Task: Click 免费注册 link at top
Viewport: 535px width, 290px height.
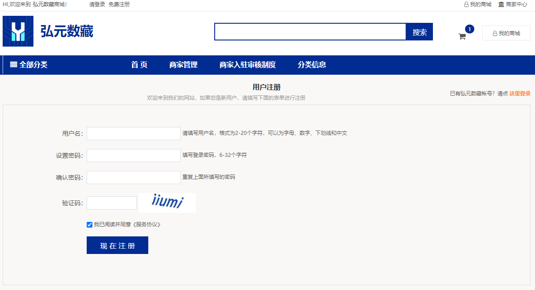Action: tap(119, 4)
